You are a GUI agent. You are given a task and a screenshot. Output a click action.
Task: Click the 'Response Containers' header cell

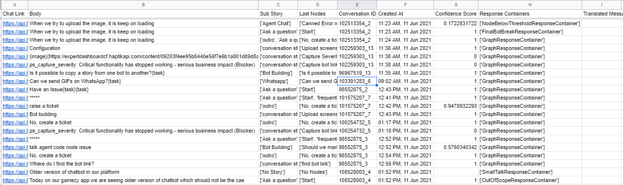click(x=529, y=14)
